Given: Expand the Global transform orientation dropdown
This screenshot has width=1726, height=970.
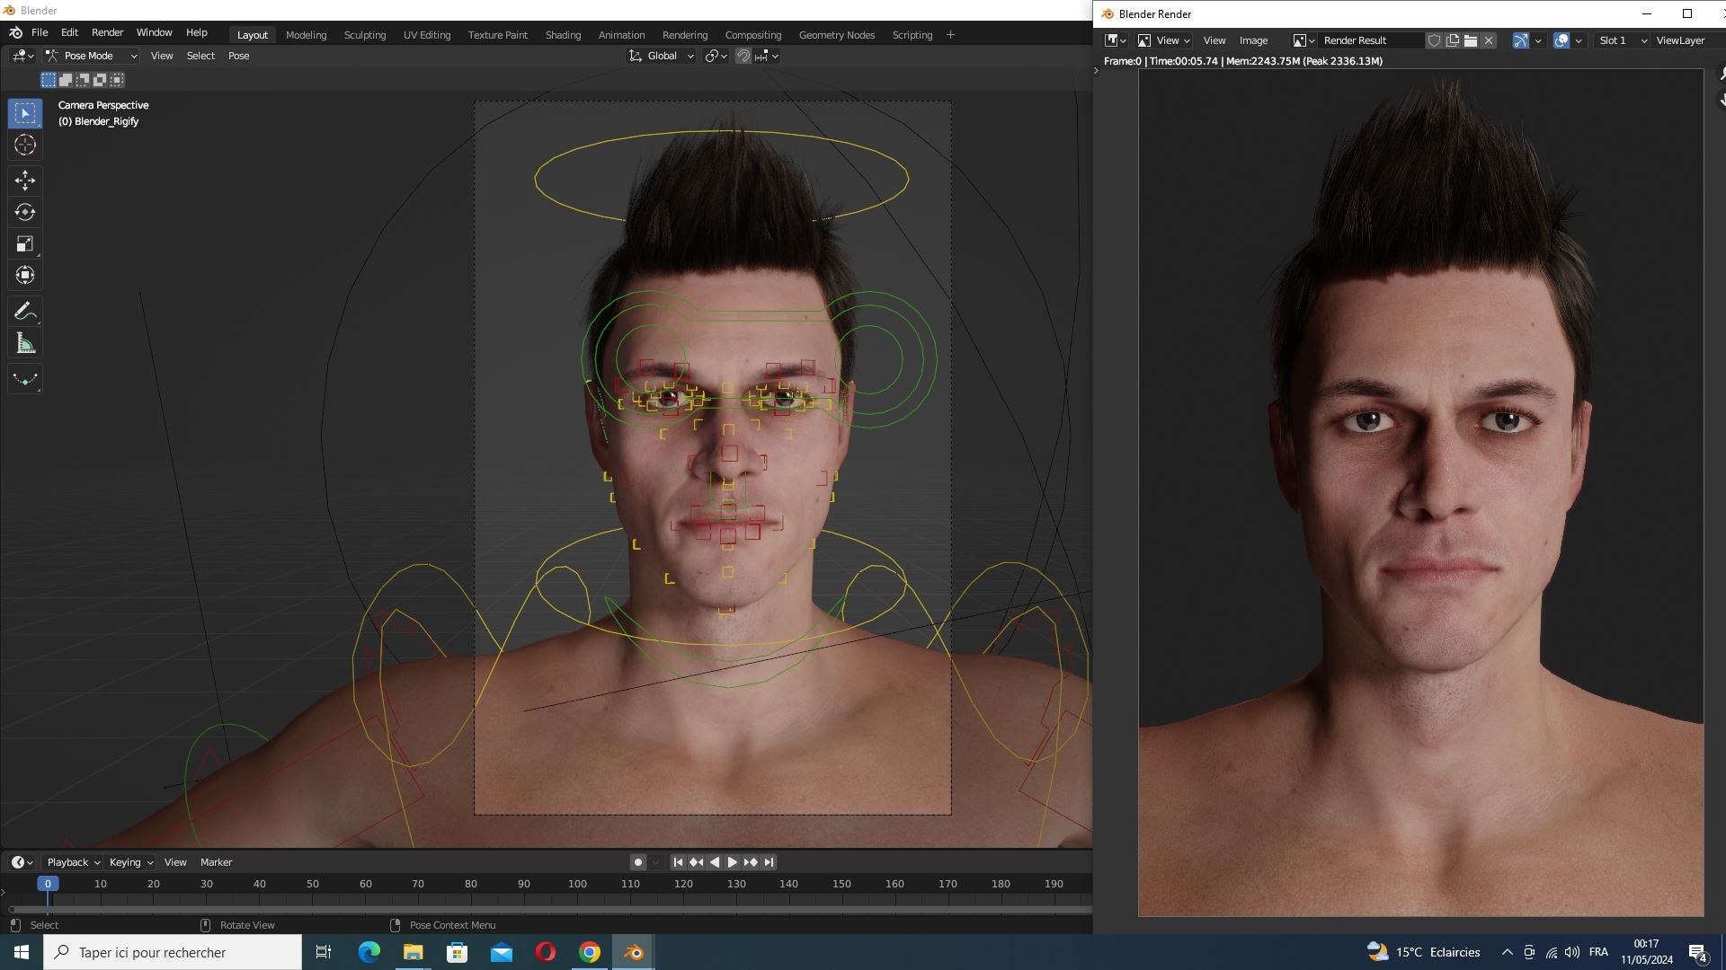Looking at the screenshot, I should point(662,56).
